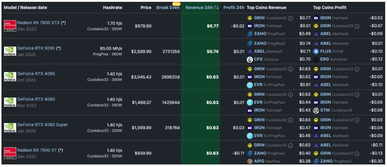
Task: Click the XTM Cuckaroo29 coin label
Action: (336, 110)
